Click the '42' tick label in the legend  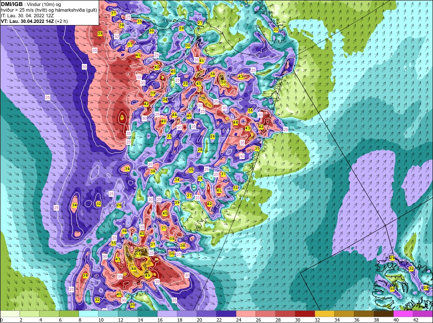pyautogui.click(x=416, y=320)
